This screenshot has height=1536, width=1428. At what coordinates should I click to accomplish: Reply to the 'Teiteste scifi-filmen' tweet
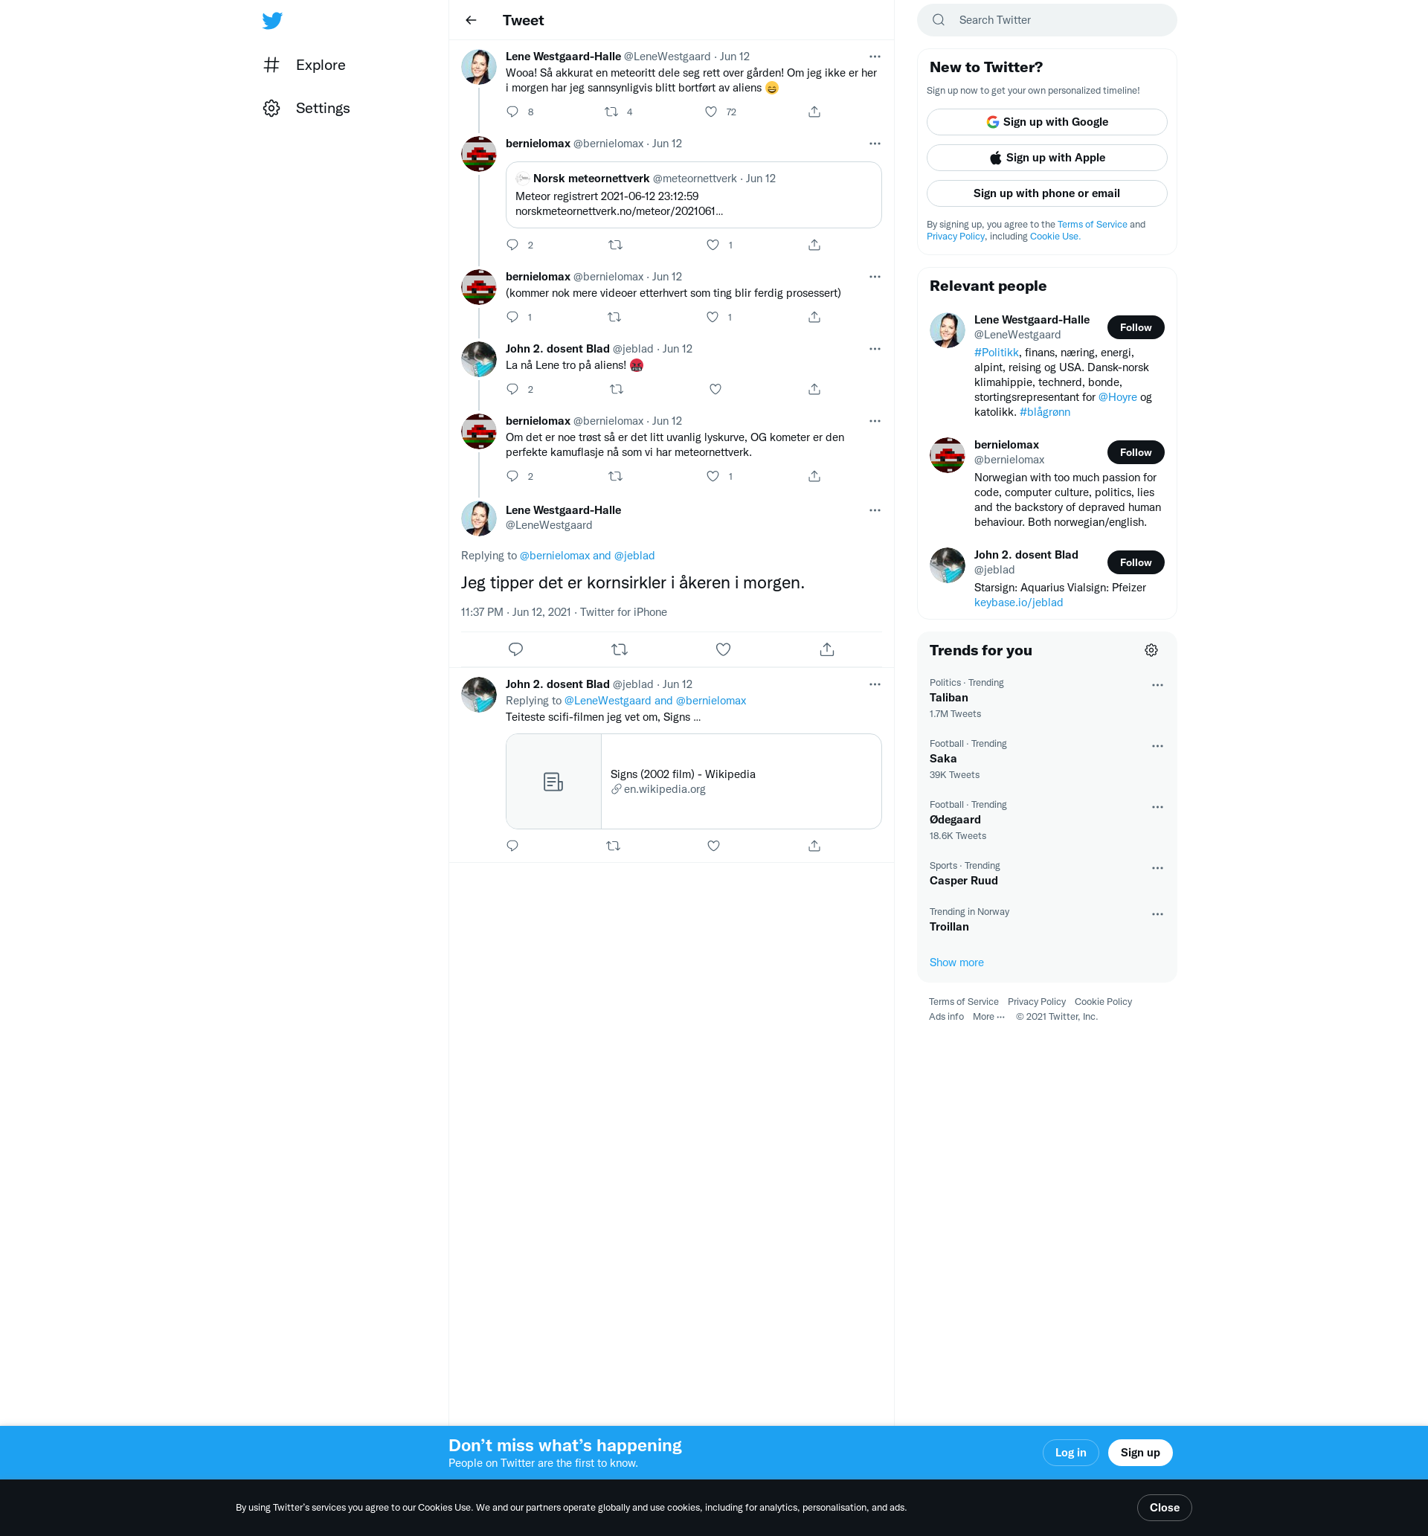512,846
